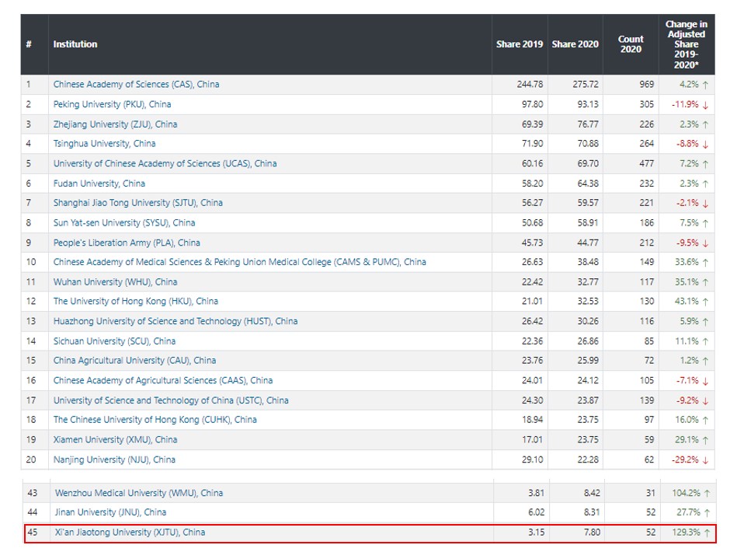Sort by Institution column header
Image resolution: width=730 pixels, height=552 pixels.
pos(75,44)
